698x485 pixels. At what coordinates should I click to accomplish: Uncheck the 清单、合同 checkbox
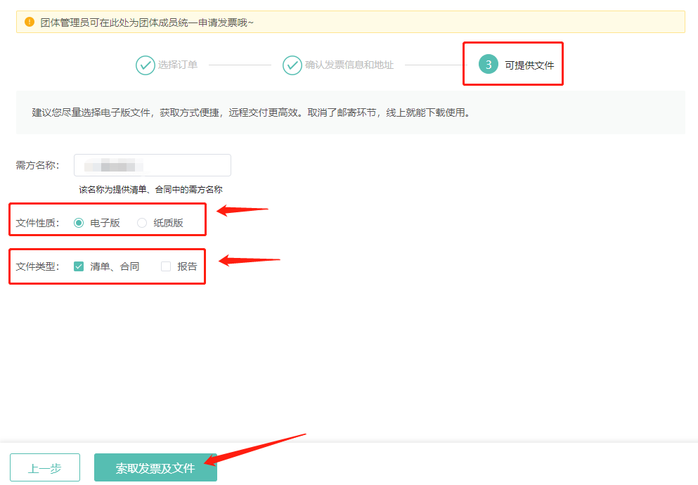coord(79,266)
